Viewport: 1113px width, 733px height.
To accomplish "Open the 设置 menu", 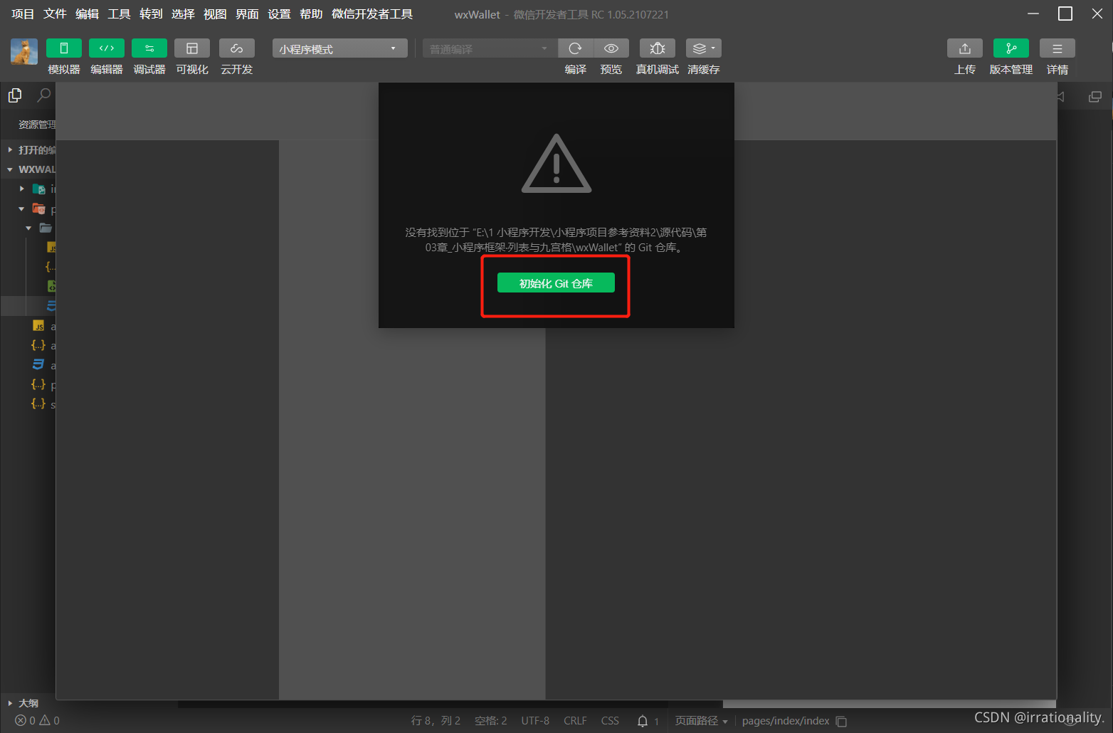I will tap(279, 14).
